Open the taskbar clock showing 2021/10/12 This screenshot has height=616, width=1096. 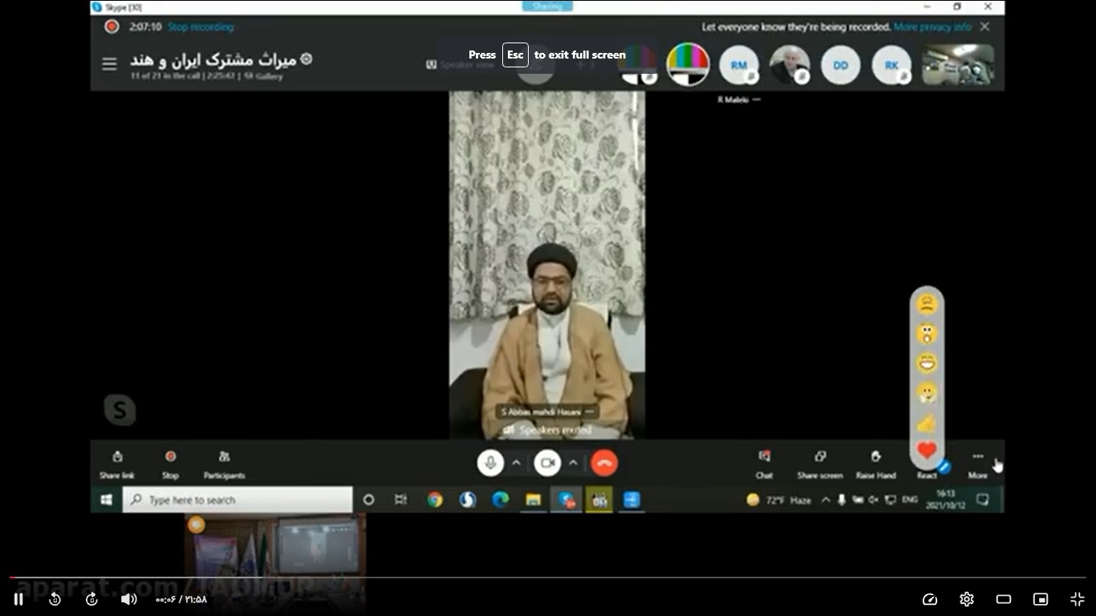(946, 500)
